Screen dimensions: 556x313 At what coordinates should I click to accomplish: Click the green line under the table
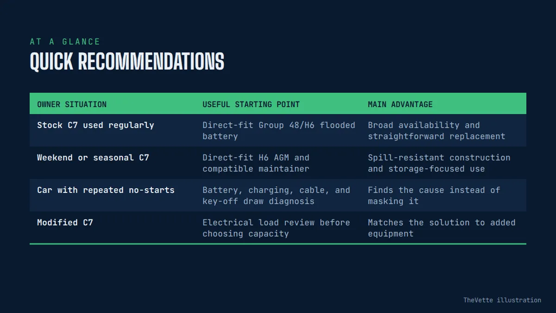pos(278,243)
